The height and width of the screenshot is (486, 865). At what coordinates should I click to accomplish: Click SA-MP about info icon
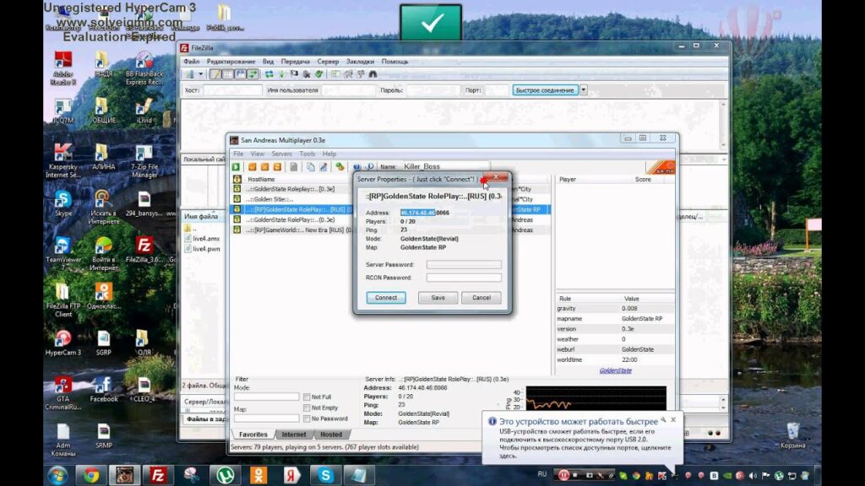369,166
